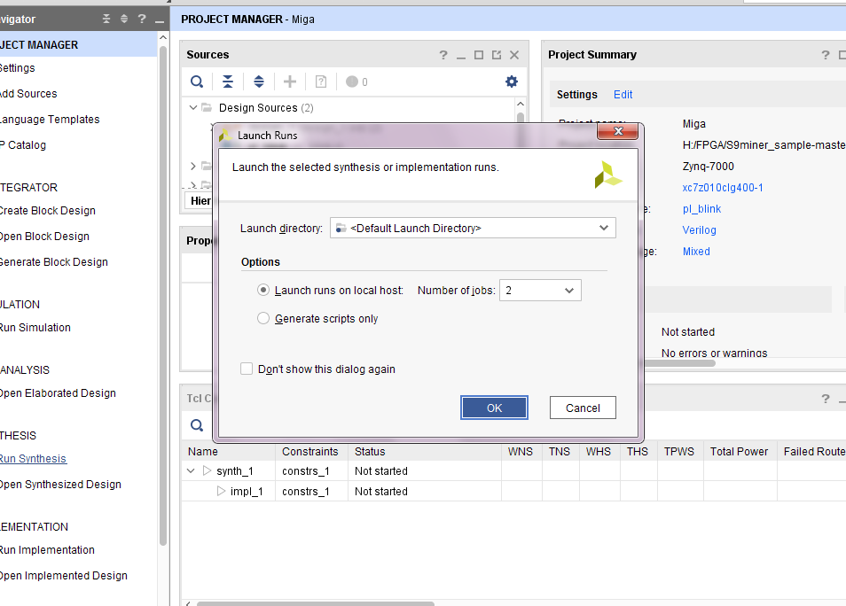Float the Sources panel
The width and height of the screenshot is (846, 606).
pyautogui.click(x=497, y=55)
